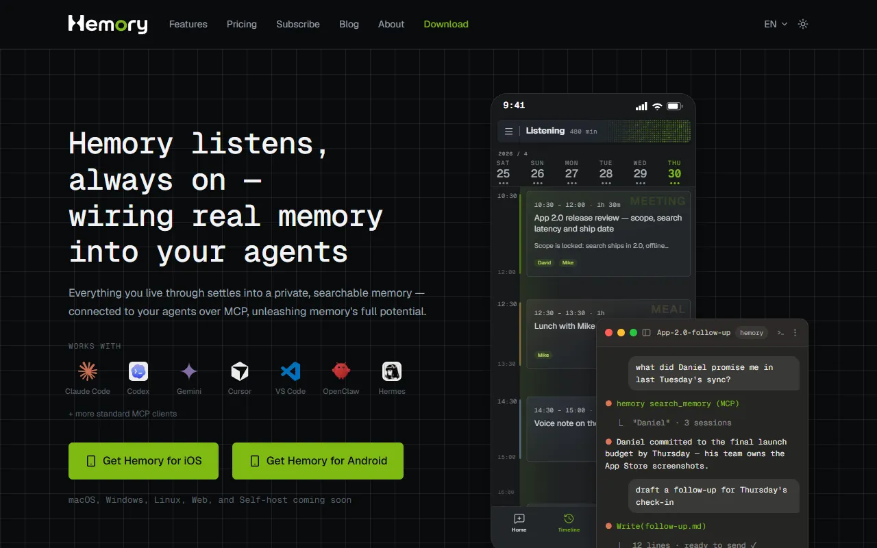
Task: Click the Codex icon
Action: [138, 371]
